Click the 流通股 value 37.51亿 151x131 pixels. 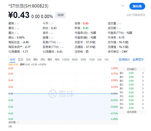91,47
